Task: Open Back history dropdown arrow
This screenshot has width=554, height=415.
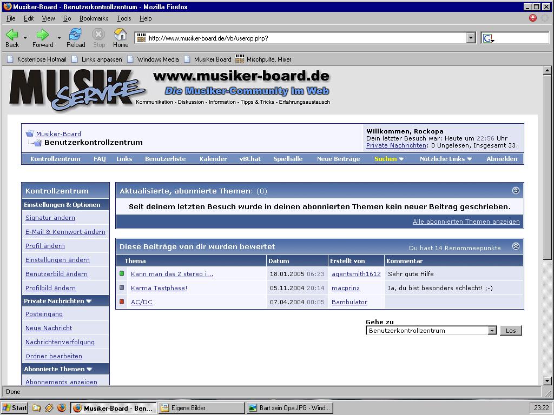Action: pyautogui.click(x=25, y=38)
